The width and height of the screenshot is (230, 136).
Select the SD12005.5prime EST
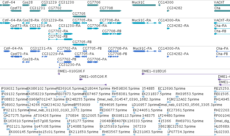[84, 118]
